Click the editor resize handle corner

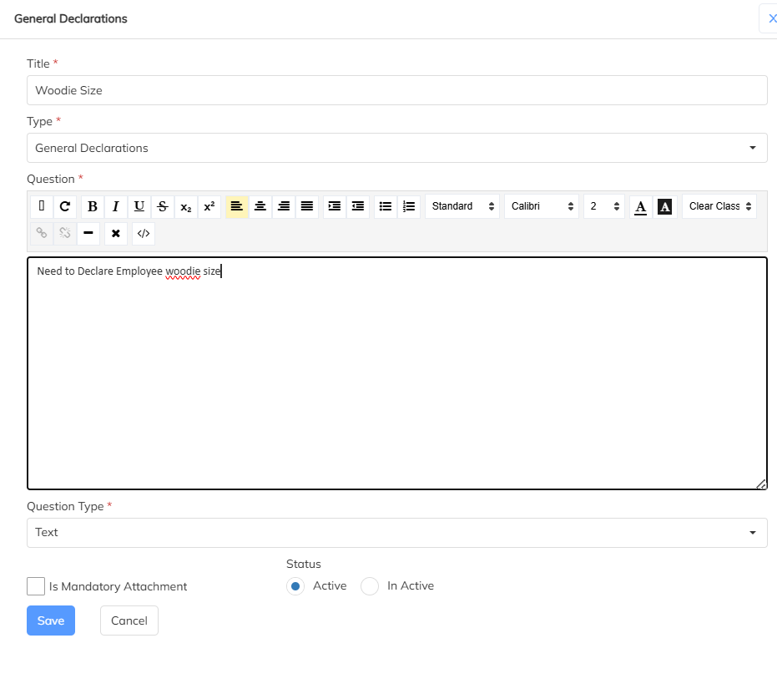tap(762, 484)
